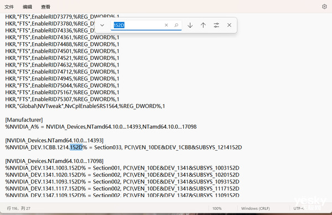Click the EnableRID75044 line
Viewport: 332px width, 215px height.
62,85
